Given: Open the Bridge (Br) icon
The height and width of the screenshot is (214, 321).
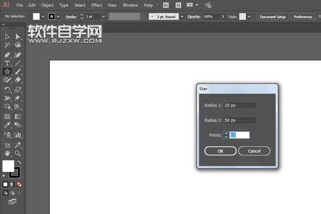Looking at the screenshot, I should (166, 5).
